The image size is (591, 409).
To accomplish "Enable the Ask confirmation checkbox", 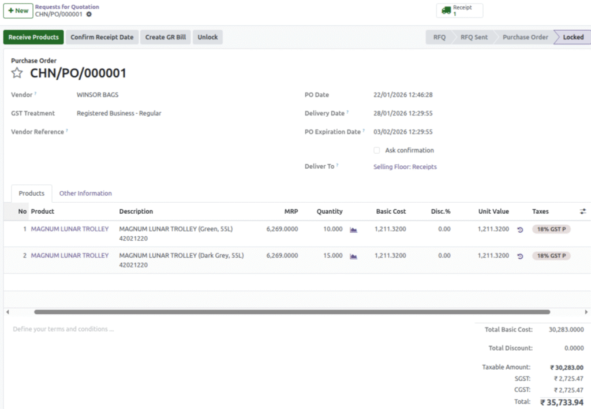I will [x=377, y=150].
